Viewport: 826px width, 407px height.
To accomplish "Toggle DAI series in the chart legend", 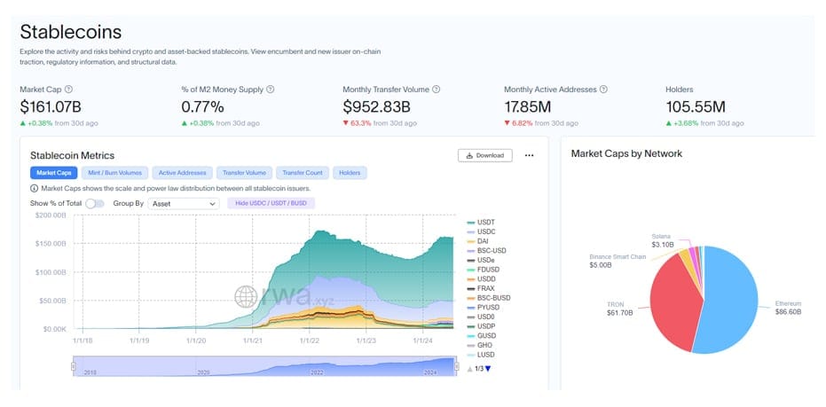I will (x=484, y=241).
